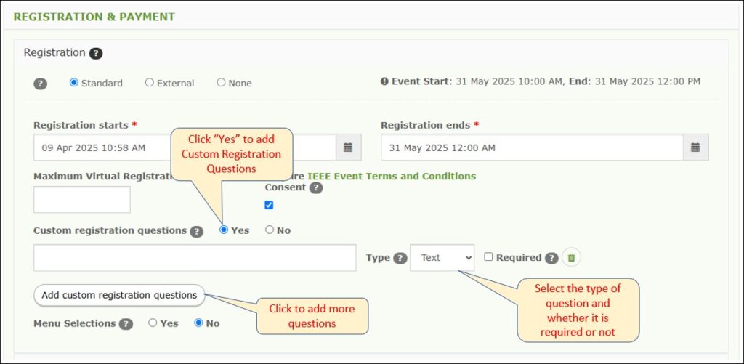Click help icon beside Custom registration questions
Image resolution: width=744 pixels, height=364 pixels.
[196, 232]
